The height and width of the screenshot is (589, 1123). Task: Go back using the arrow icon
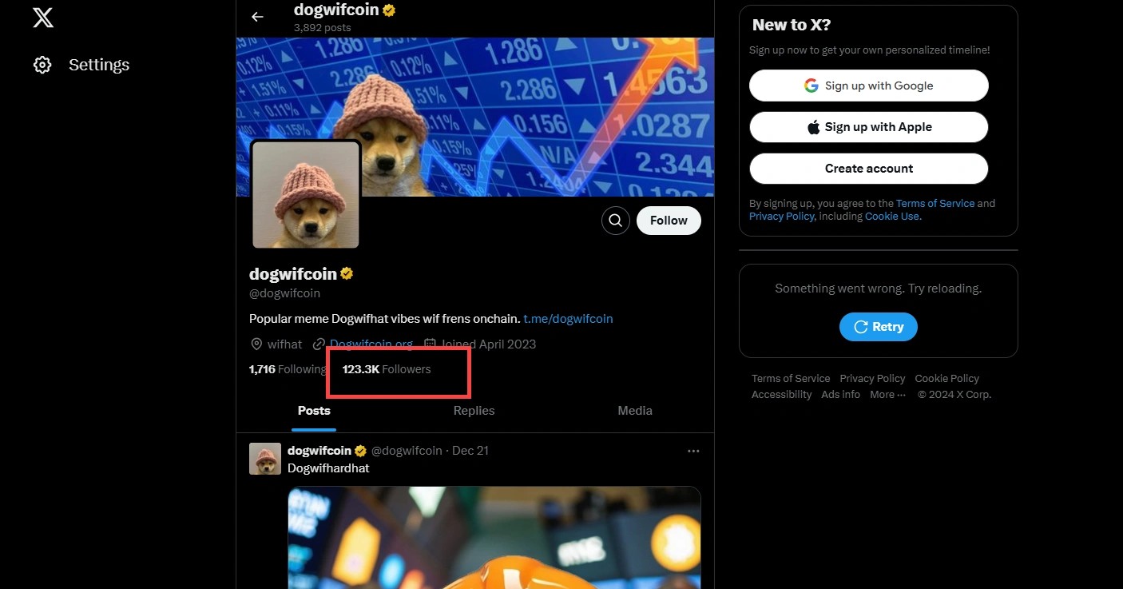click(x=257, y=17)
